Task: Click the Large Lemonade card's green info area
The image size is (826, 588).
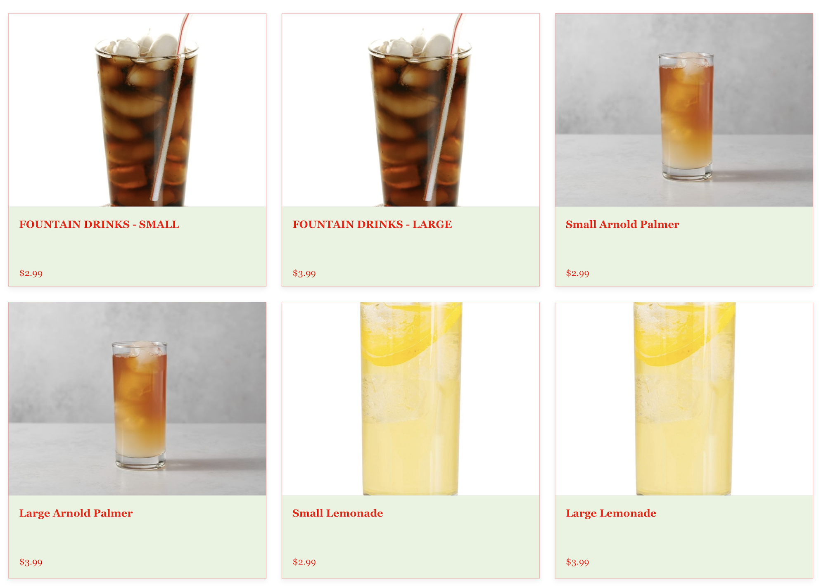Action: (x=684, y=537)
